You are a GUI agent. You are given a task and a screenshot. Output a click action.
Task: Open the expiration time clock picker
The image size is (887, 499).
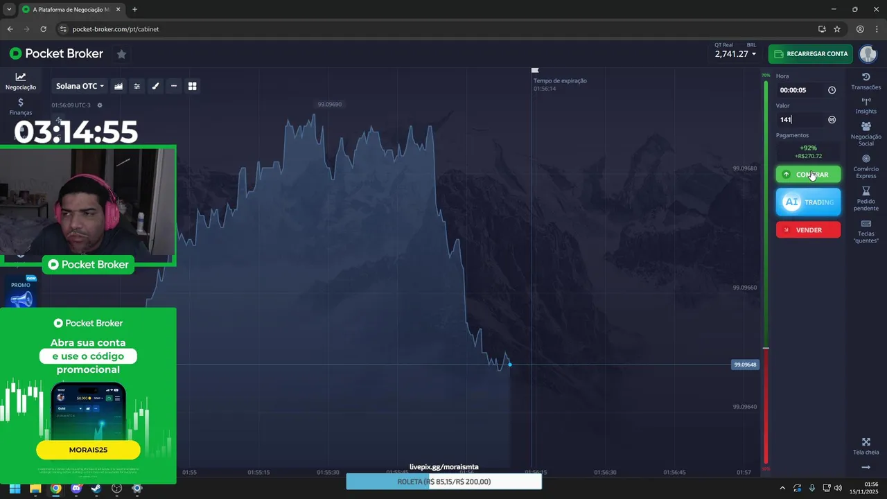832,90
